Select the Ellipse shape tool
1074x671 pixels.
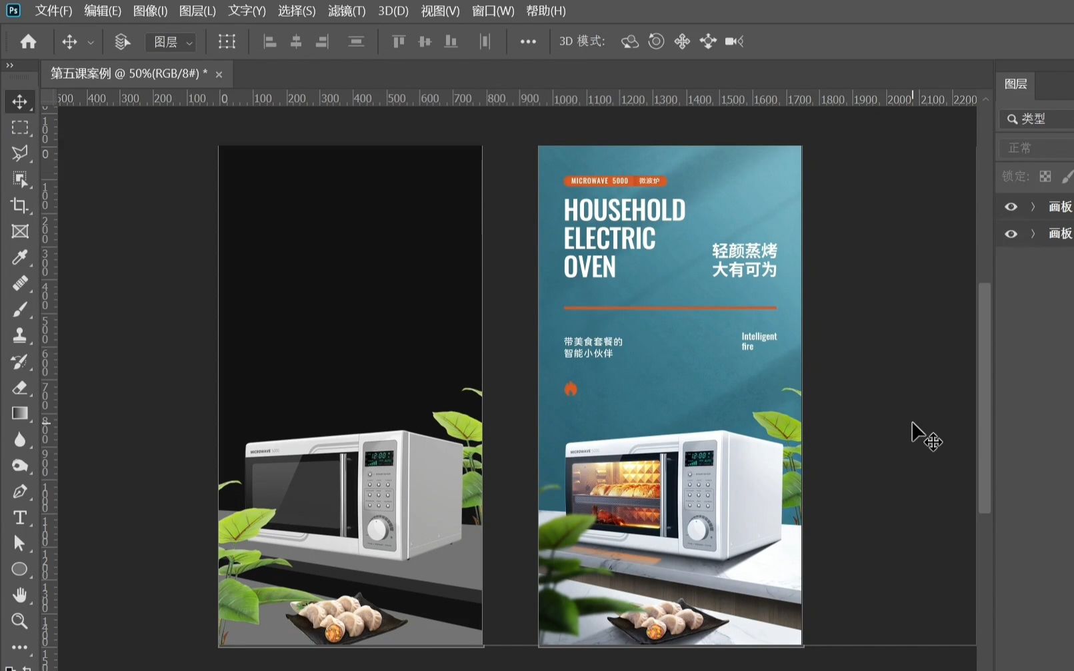click(20, 569)
